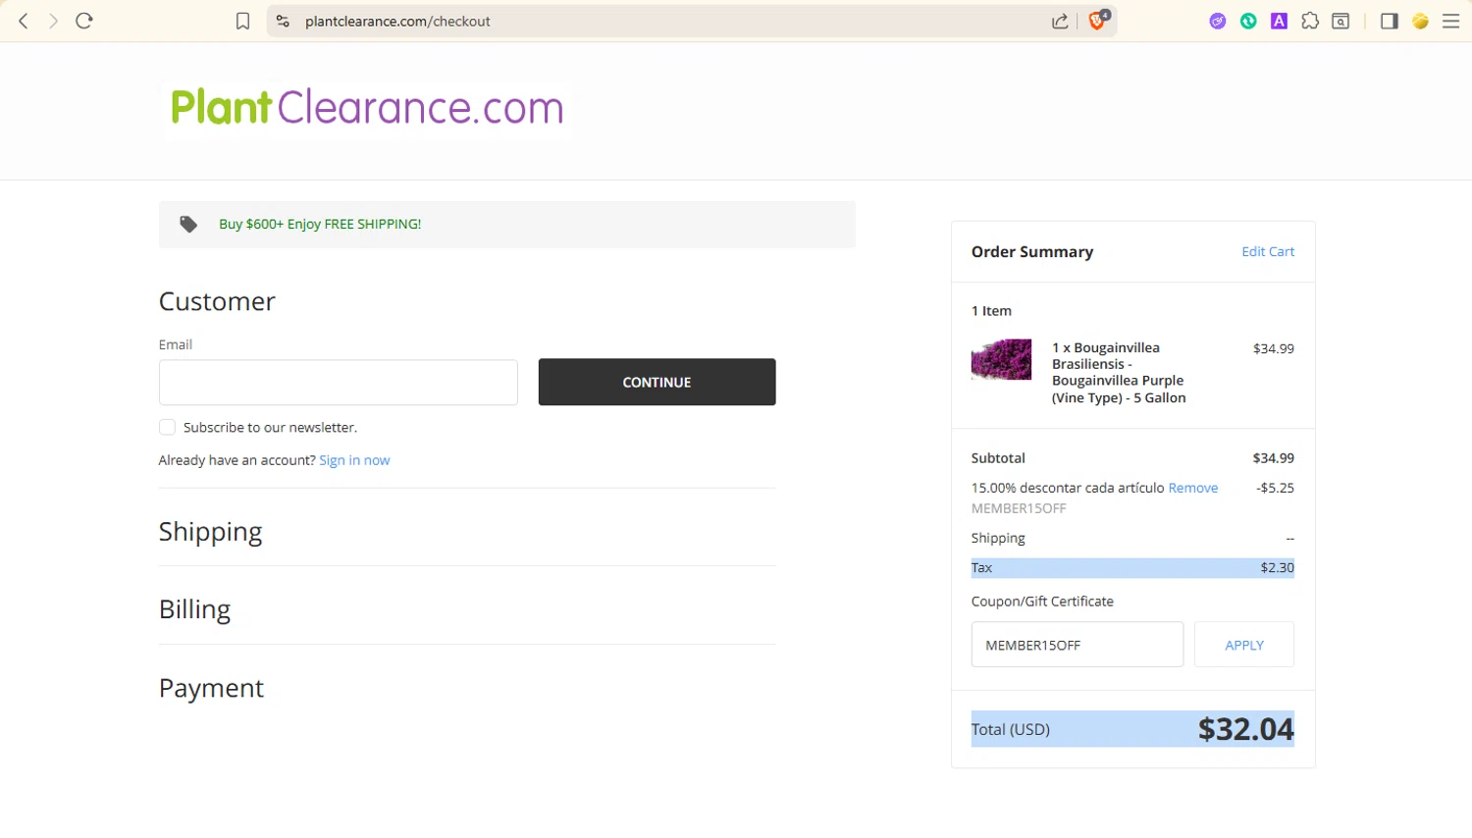Check Subscribe to our newsletter
This screenshot has width=1472, height=838.
pos(167,427)
